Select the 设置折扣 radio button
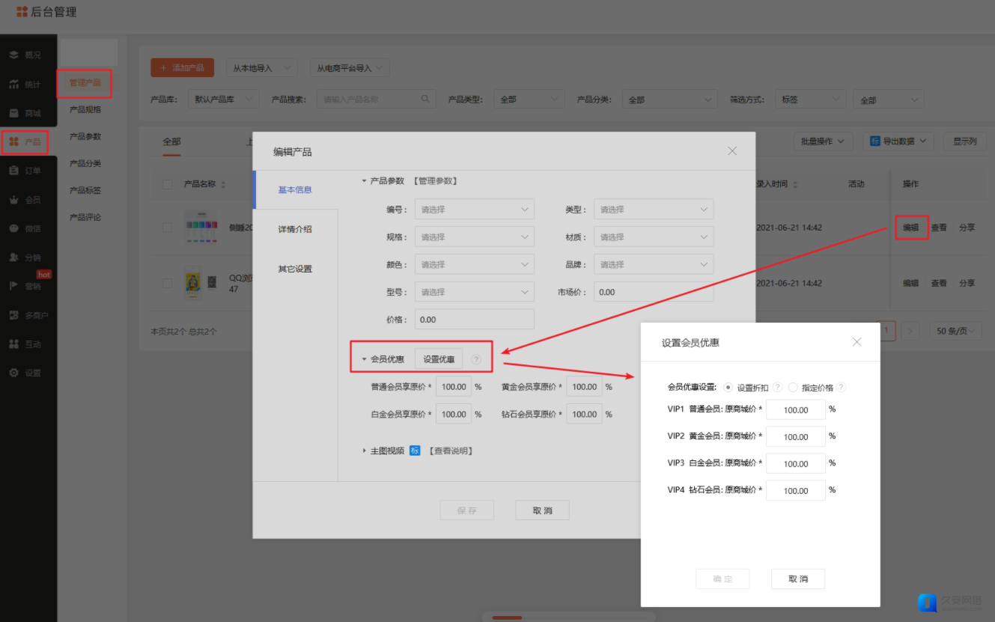 [x=729, y=388]
